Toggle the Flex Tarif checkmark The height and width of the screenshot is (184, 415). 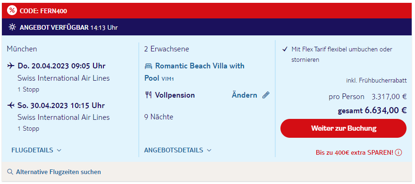tap(285, 49)
